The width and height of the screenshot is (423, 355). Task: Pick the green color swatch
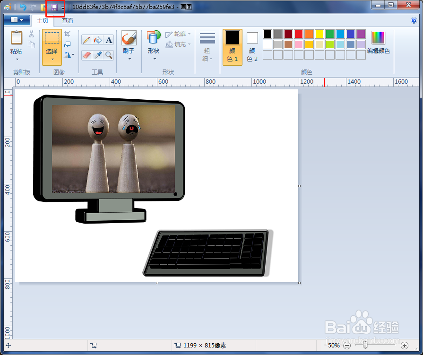tap(330, 34)
